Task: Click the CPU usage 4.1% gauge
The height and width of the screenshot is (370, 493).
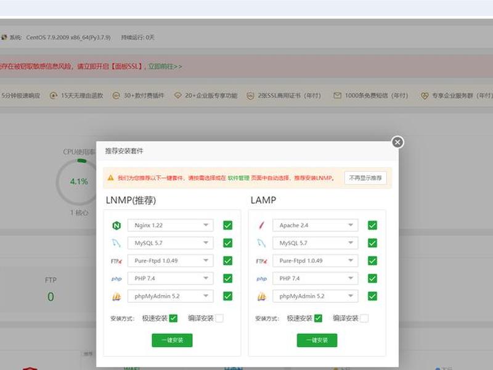Action: pos(79,181)
